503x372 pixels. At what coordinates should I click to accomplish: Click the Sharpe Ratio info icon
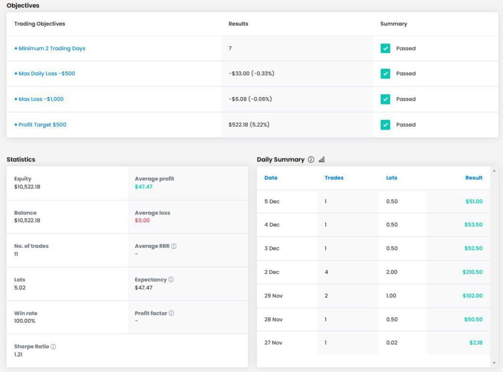tap(53, 346)
